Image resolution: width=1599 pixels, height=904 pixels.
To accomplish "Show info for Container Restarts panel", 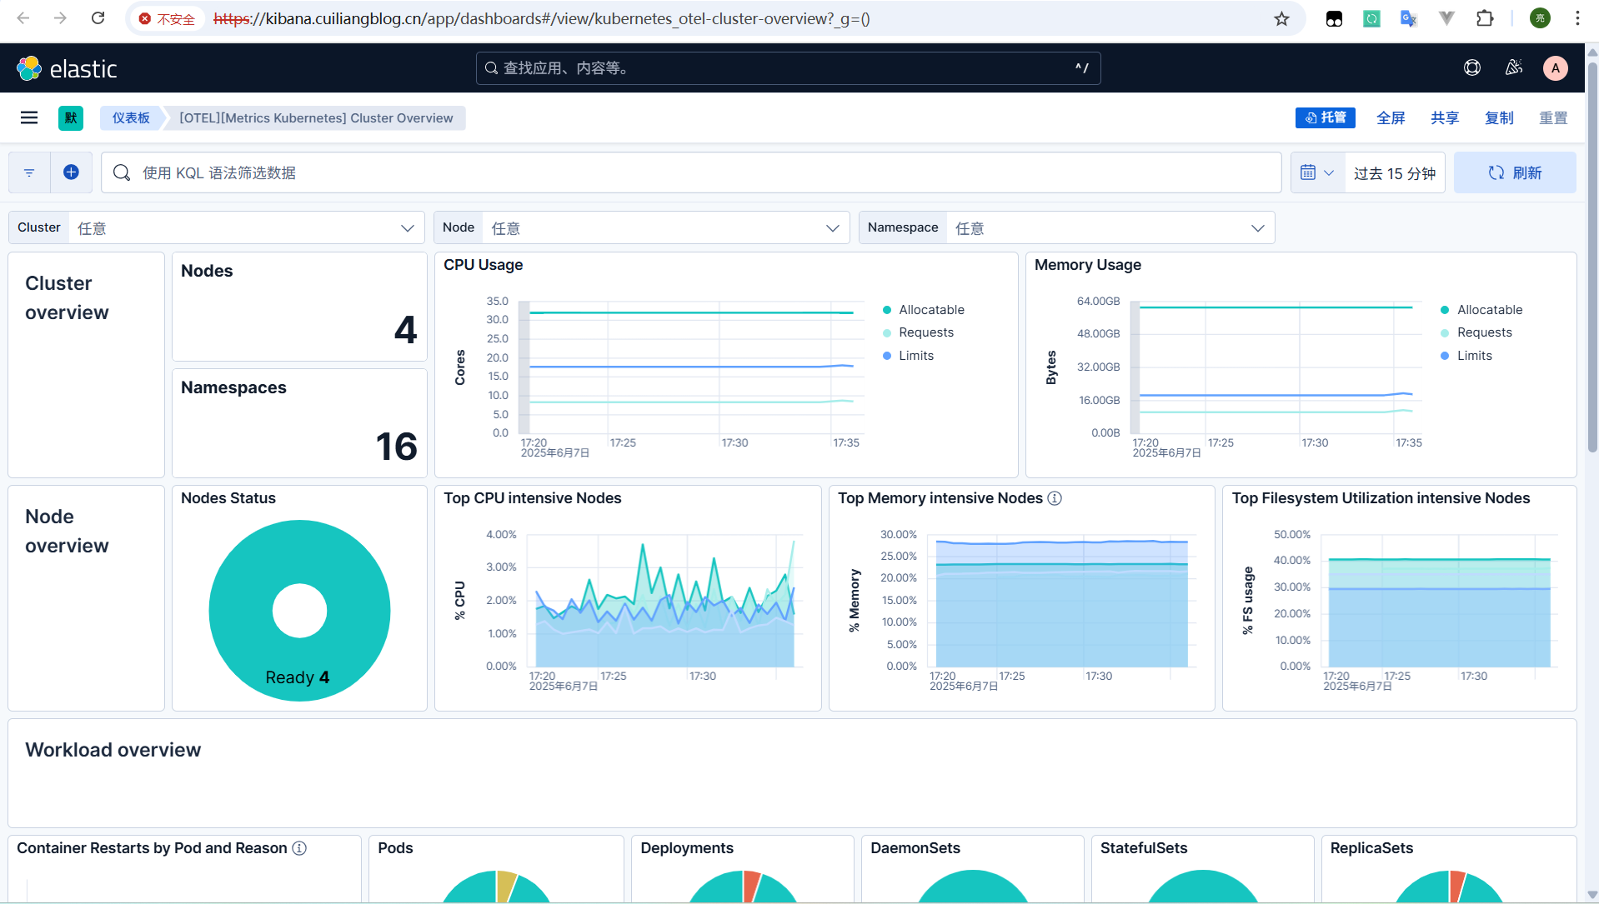I will [x=299, y=848].
